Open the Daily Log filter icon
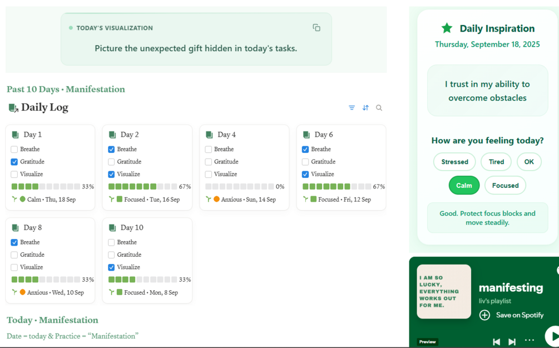 (x=352, y=108)
